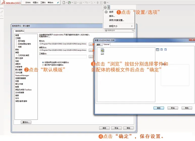Image resolution: width=195 pixels, height=141 pixels.
Task: Switch to the 模板 tab in New file dialog
Action: tap(99, 44)
